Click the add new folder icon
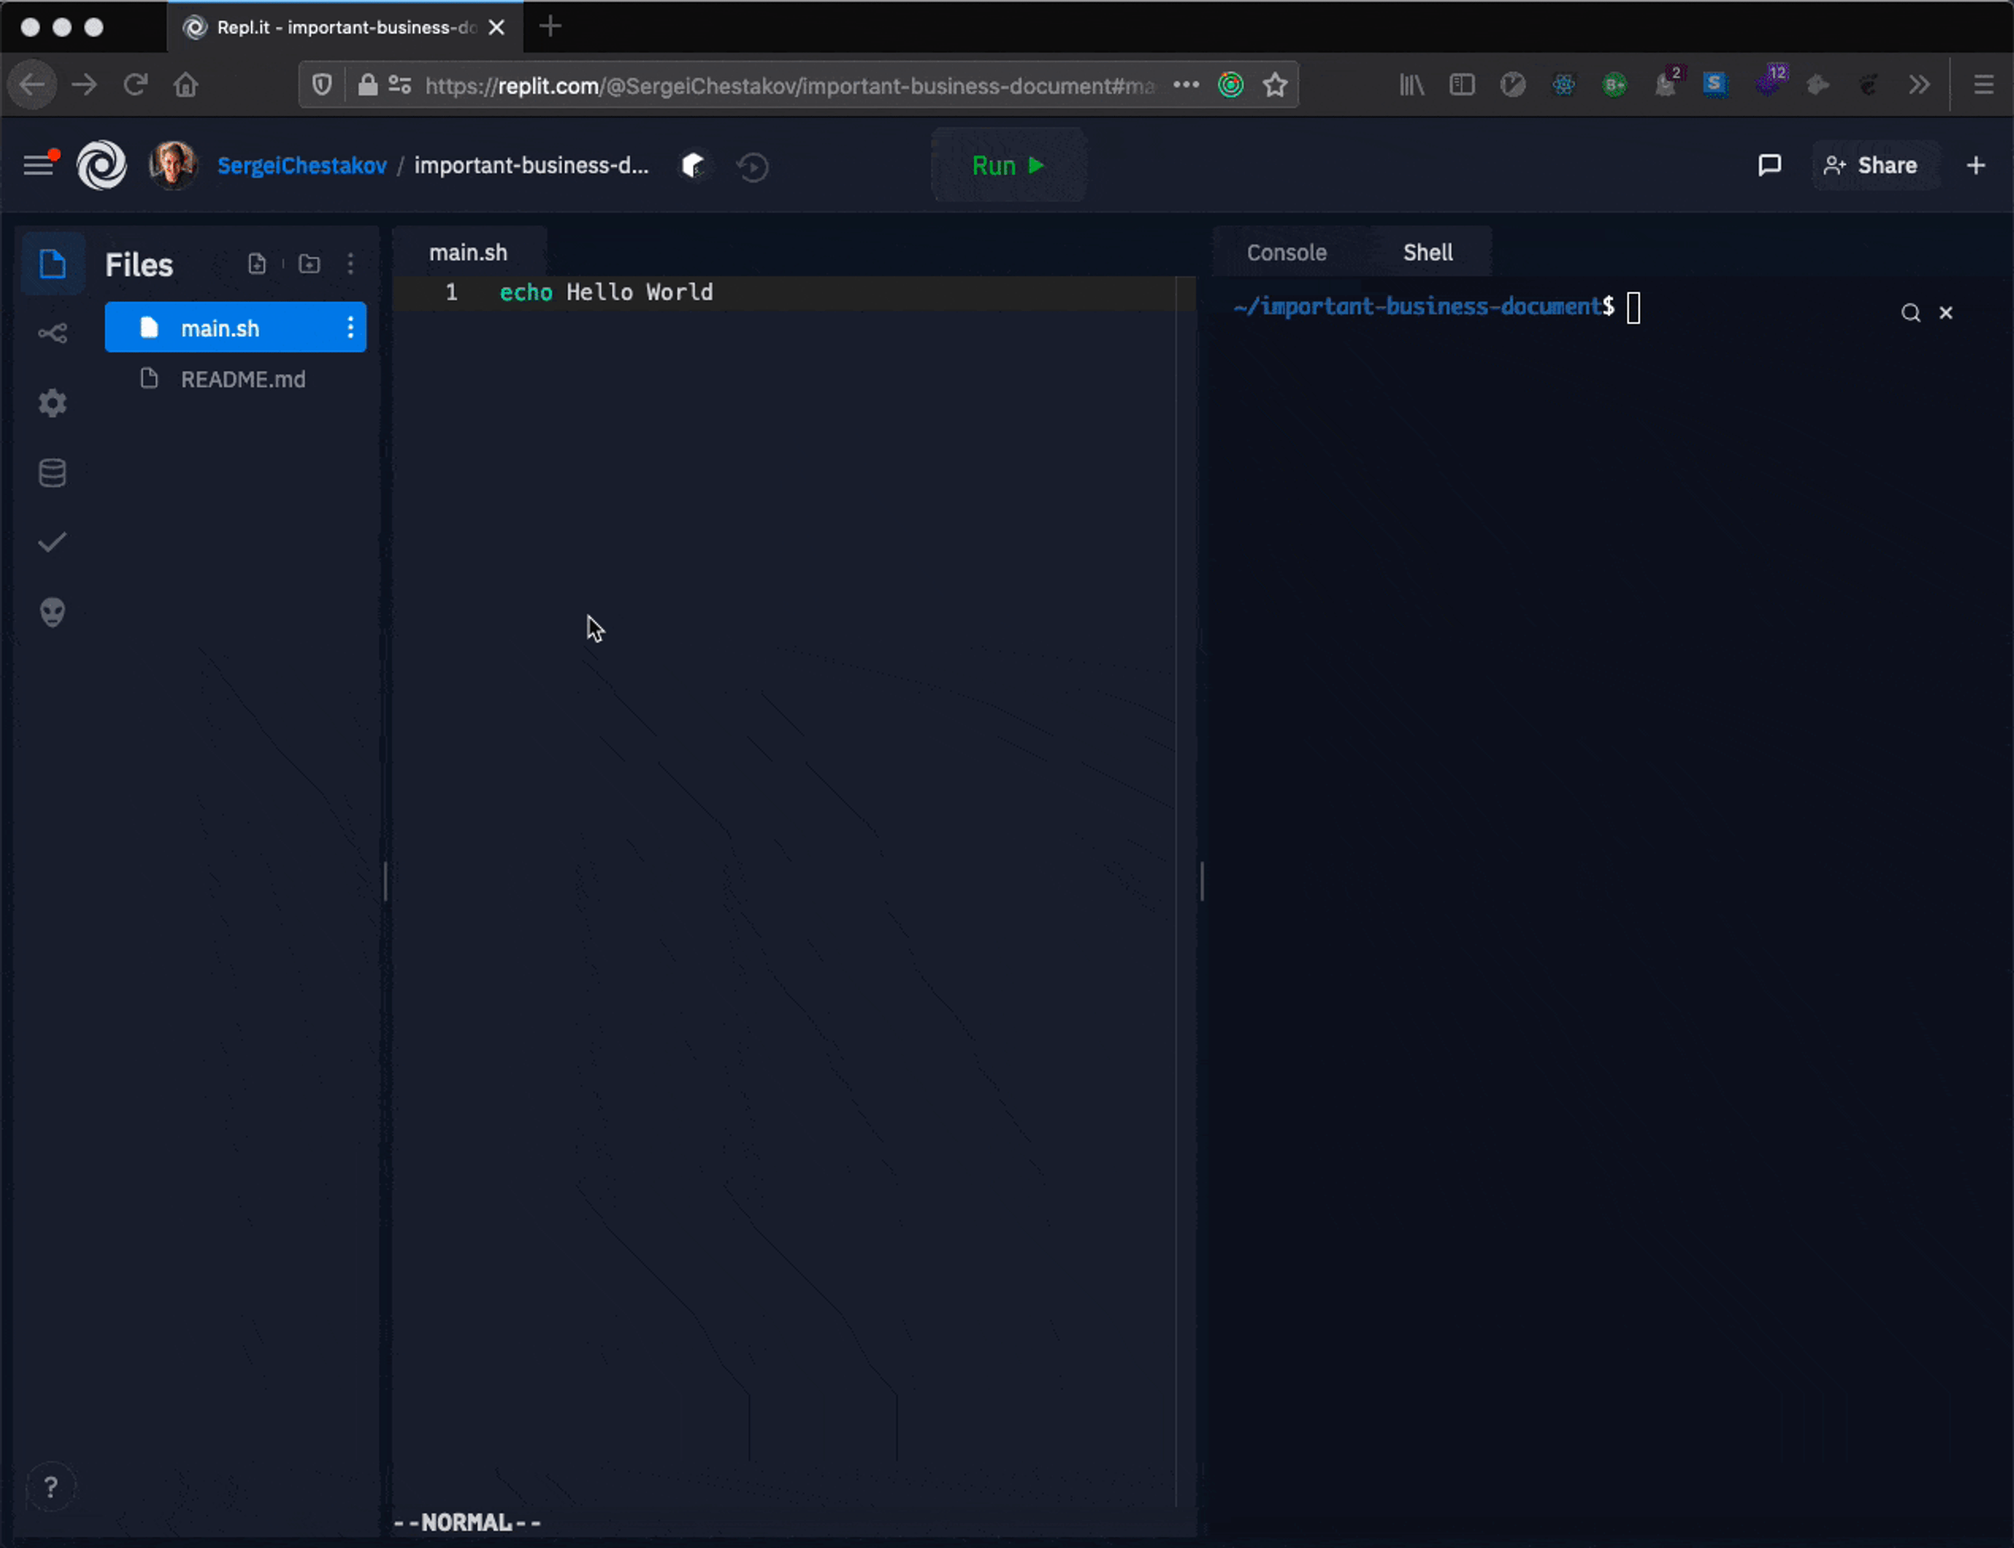Screen dimensions: 2014x1548 (x=309, y=264)
